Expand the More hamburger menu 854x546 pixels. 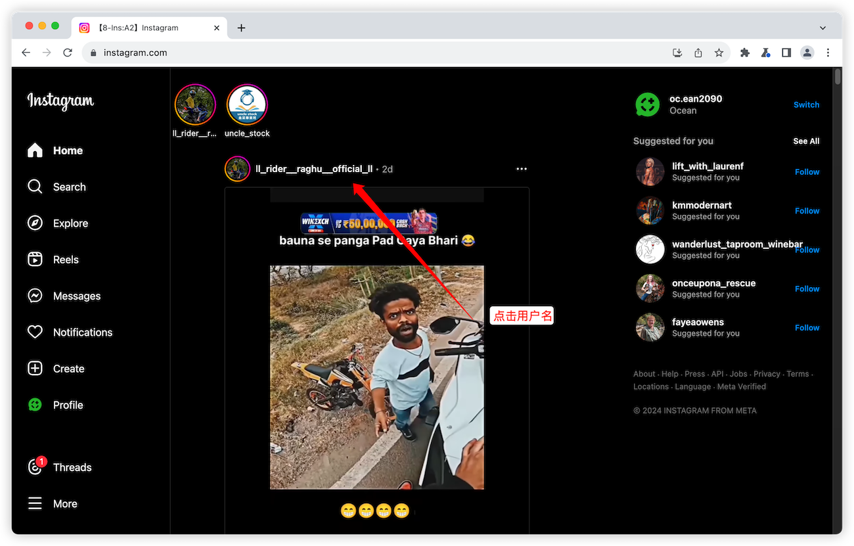point(35,504)
